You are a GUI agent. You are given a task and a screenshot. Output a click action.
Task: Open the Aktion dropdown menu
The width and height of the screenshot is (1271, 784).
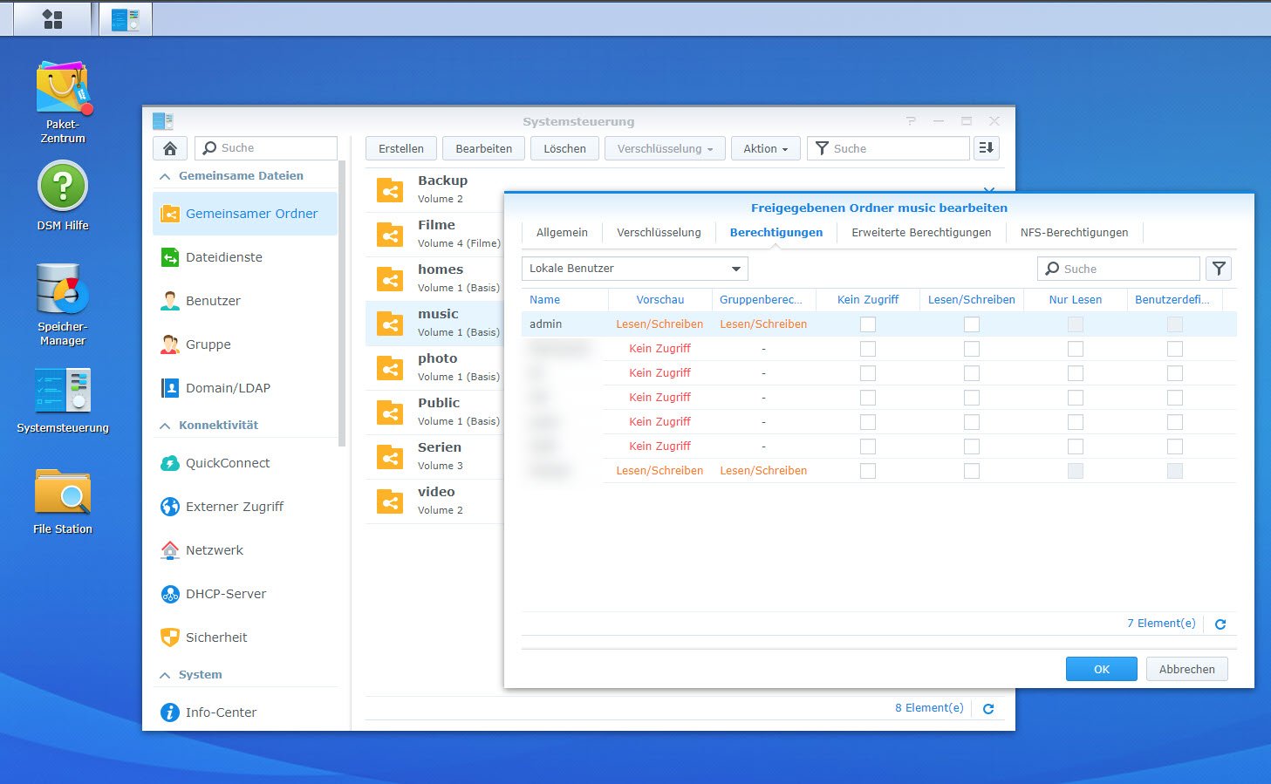(765, 149)
